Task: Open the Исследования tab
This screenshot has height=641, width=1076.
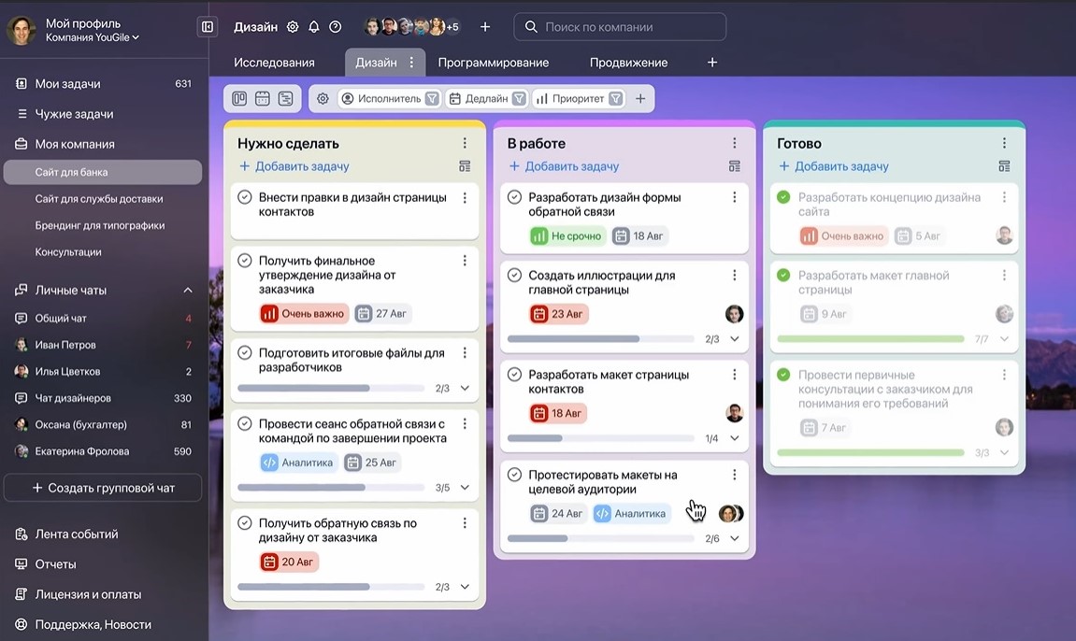Action: tap(274, 63)
